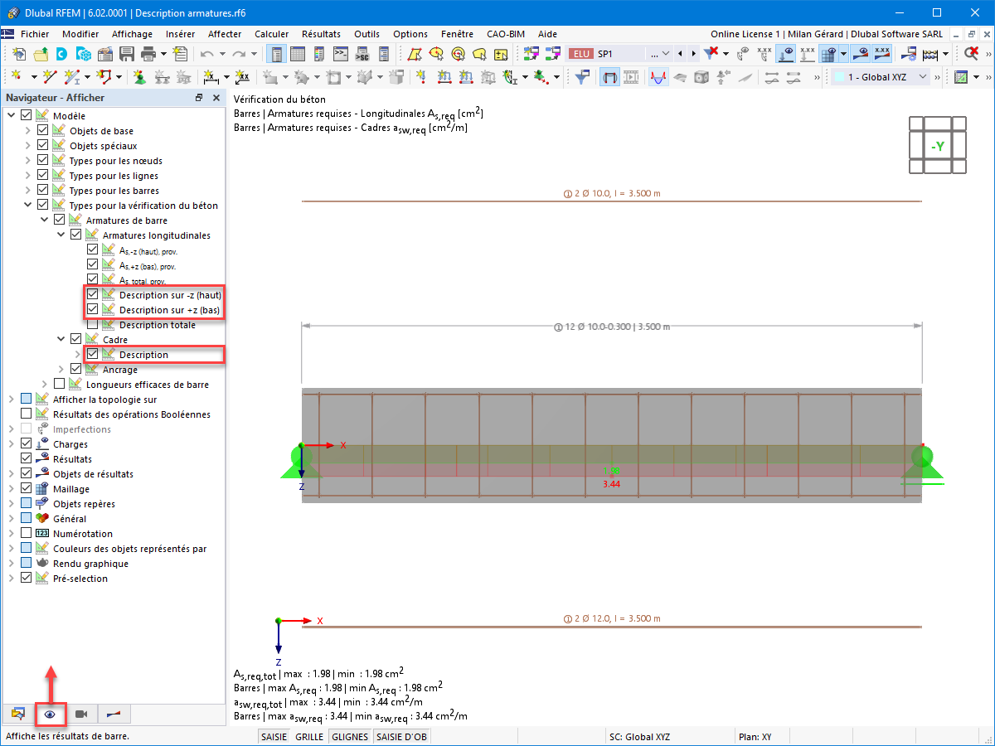Click the SP1 load case field
The height and width of the screenshot is (746, 995).
pyautogui.click(x=604, y=52)
